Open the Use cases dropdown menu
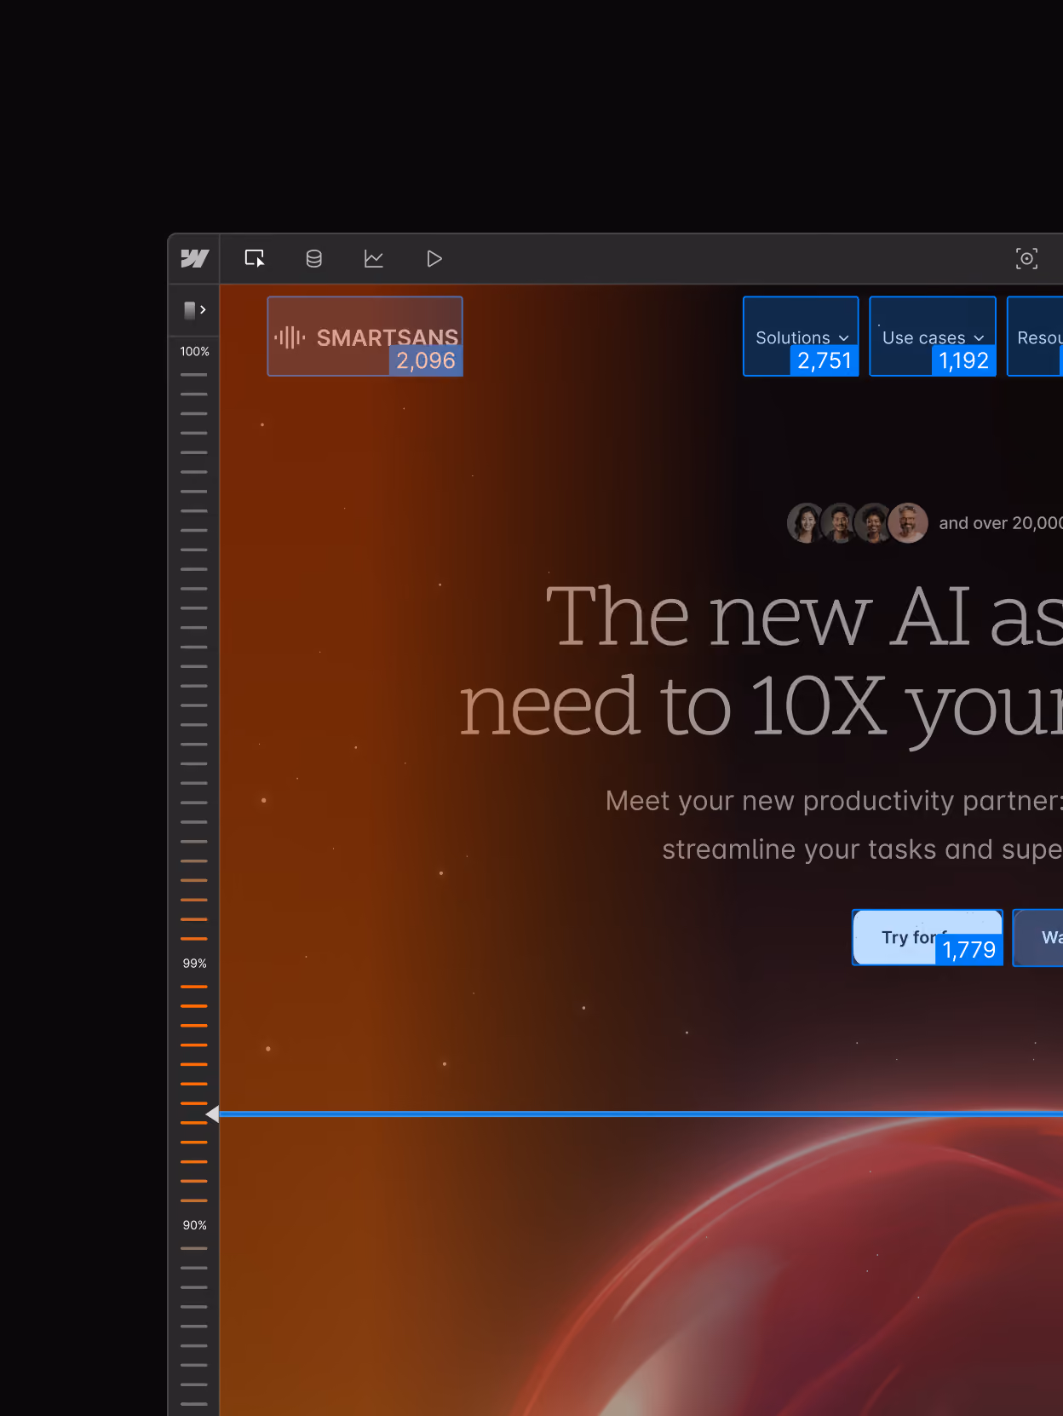Viewport: 1063px width, 1416px height. pyautogui.click(x=933, y=337)
